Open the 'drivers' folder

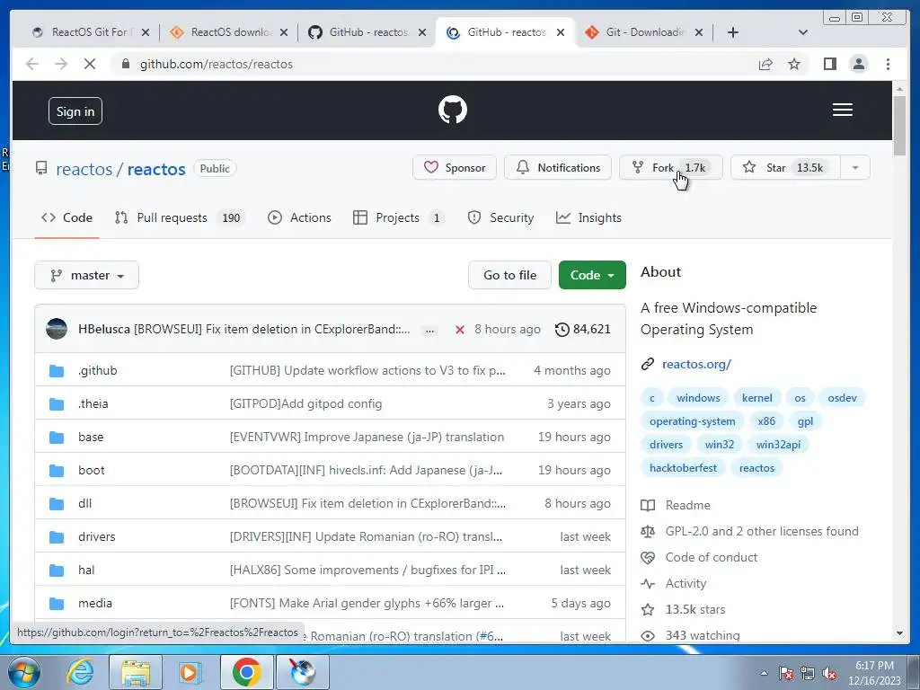pos(97,537)
